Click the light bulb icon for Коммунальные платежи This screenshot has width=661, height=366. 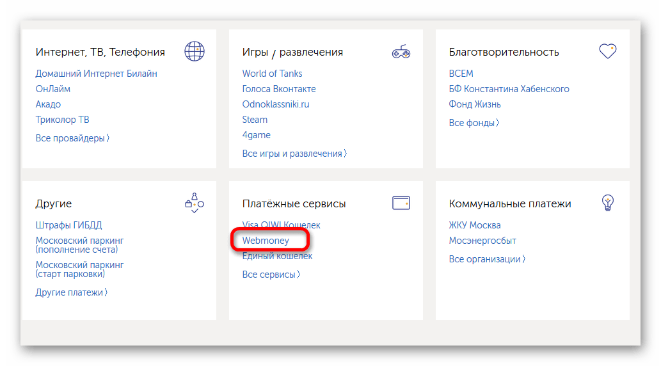pos(607,203)
